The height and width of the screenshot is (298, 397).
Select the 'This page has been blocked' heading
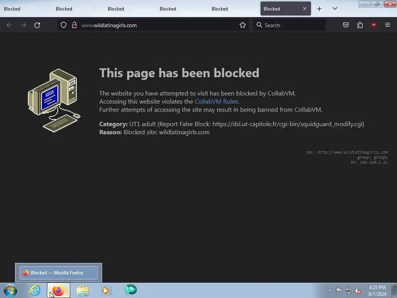179,73
